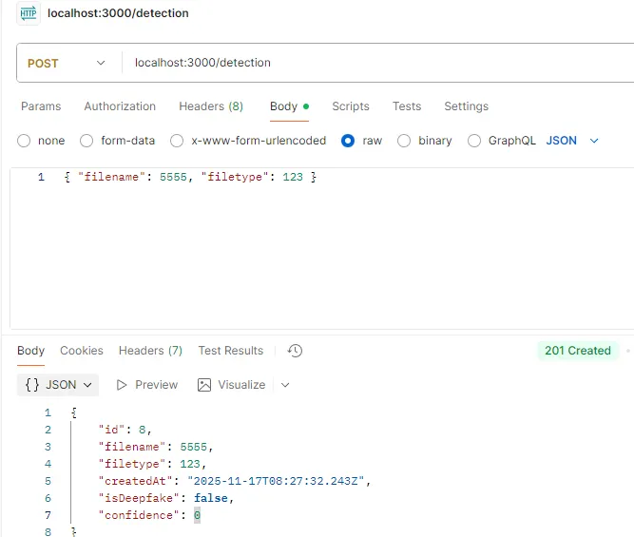View the Test Results tab
This screenshot has width=634, height=537.
(x=231, y=351)
